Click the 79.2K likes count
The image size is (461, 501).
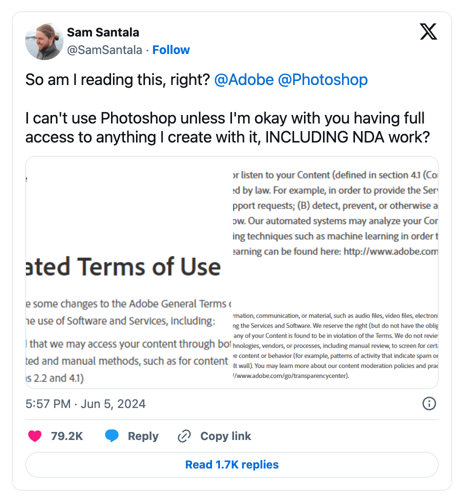click(x=67, y=436)
